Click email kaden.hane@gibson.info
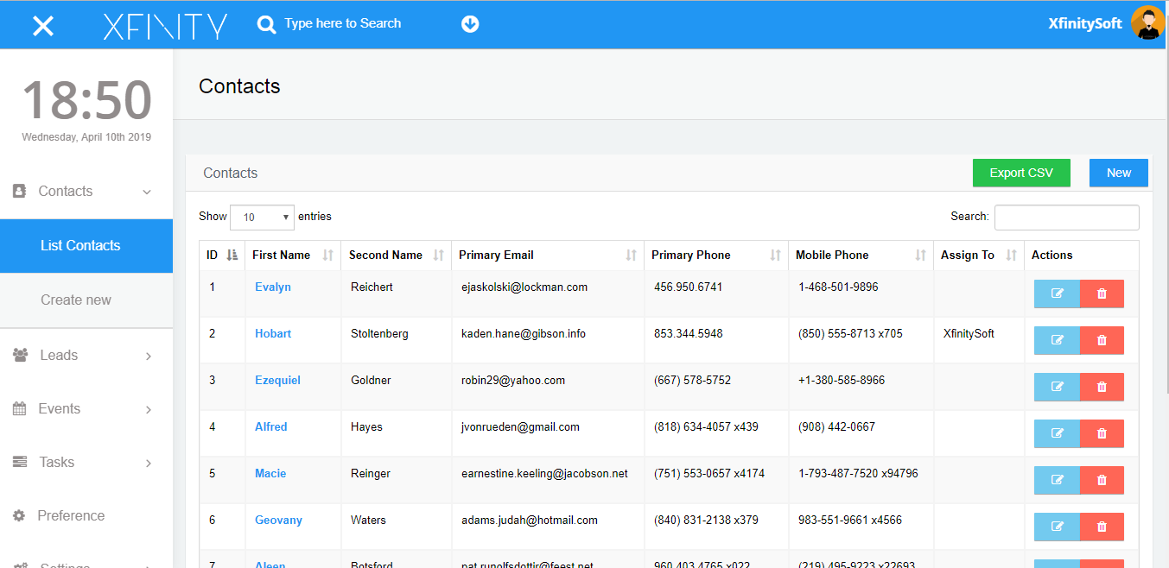1169x568 pixels. tap(524, 334)
